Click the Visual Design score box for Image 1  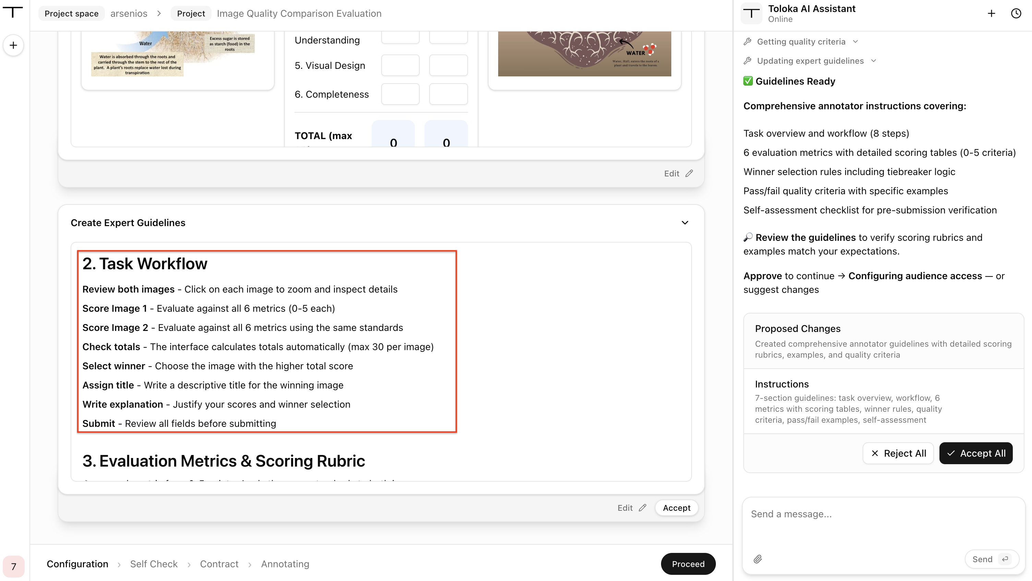click(x=400, y=66)
